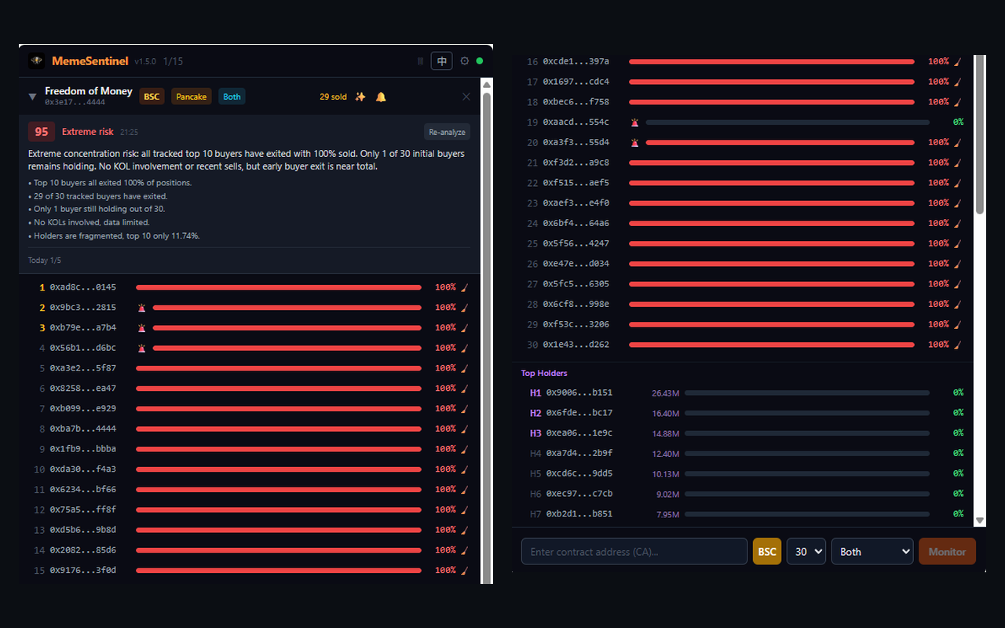Click top holder H3 address 0xea06...1e9c
This screenshot has width=1005, height=628.
pyautogui.click(x=579, y=433)
